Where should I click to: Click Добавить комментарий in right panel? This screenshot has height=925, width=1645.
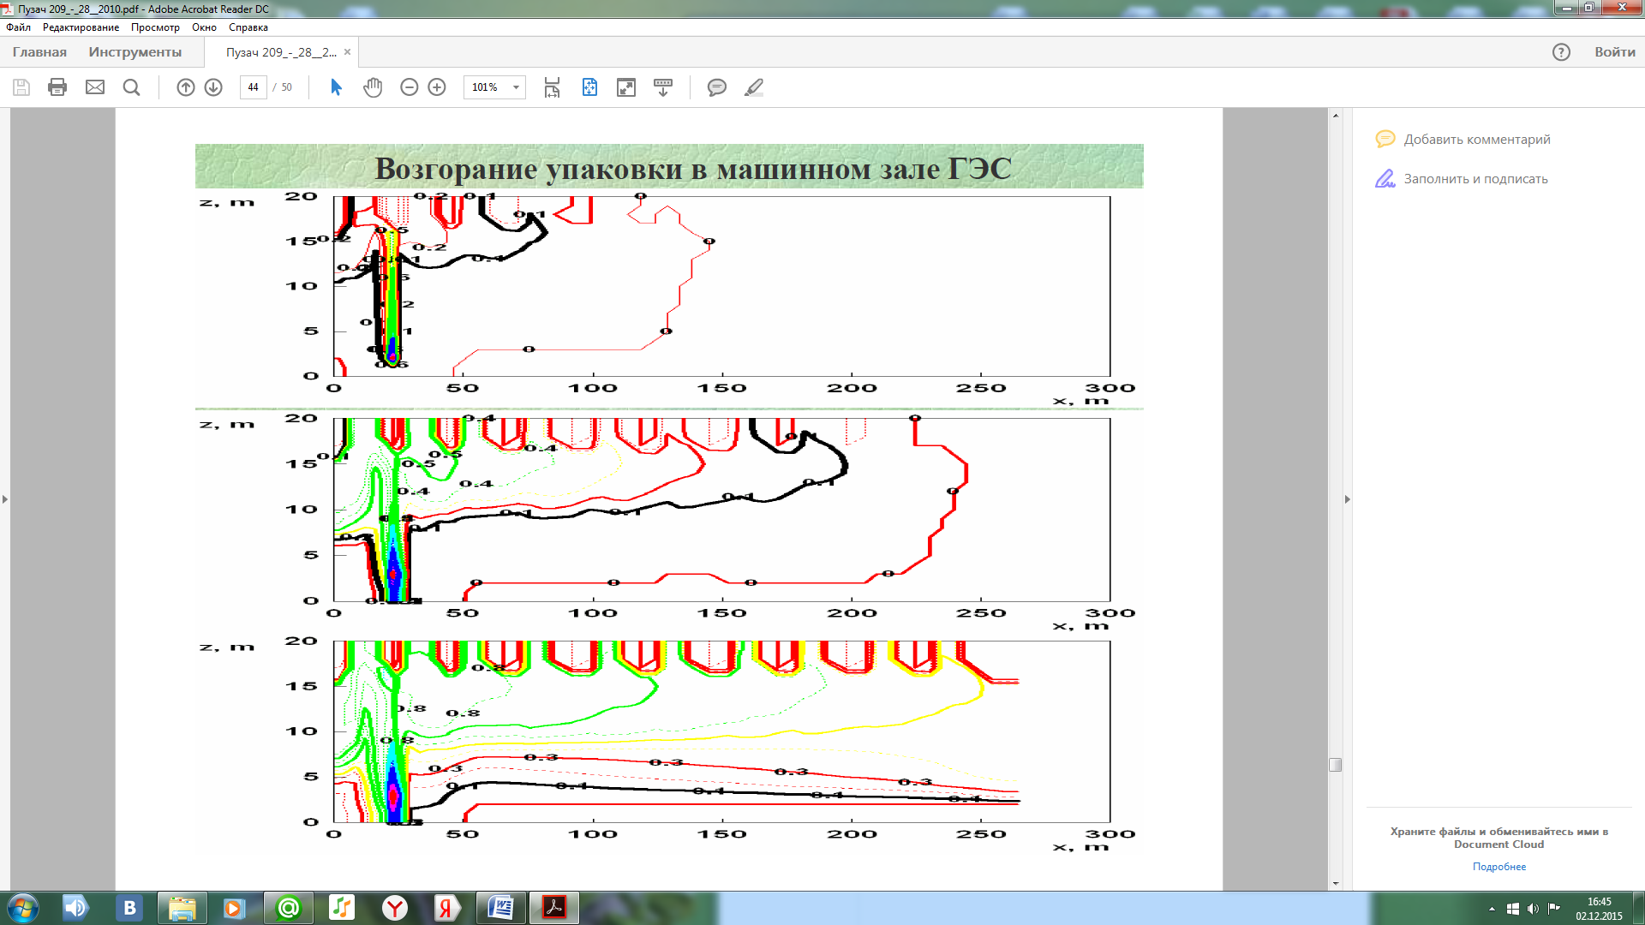coord(1463,139)
